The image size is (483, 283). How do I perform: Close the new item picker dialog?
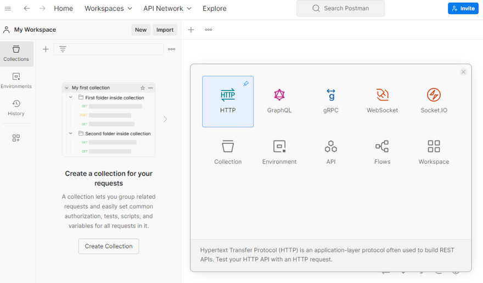463,72
